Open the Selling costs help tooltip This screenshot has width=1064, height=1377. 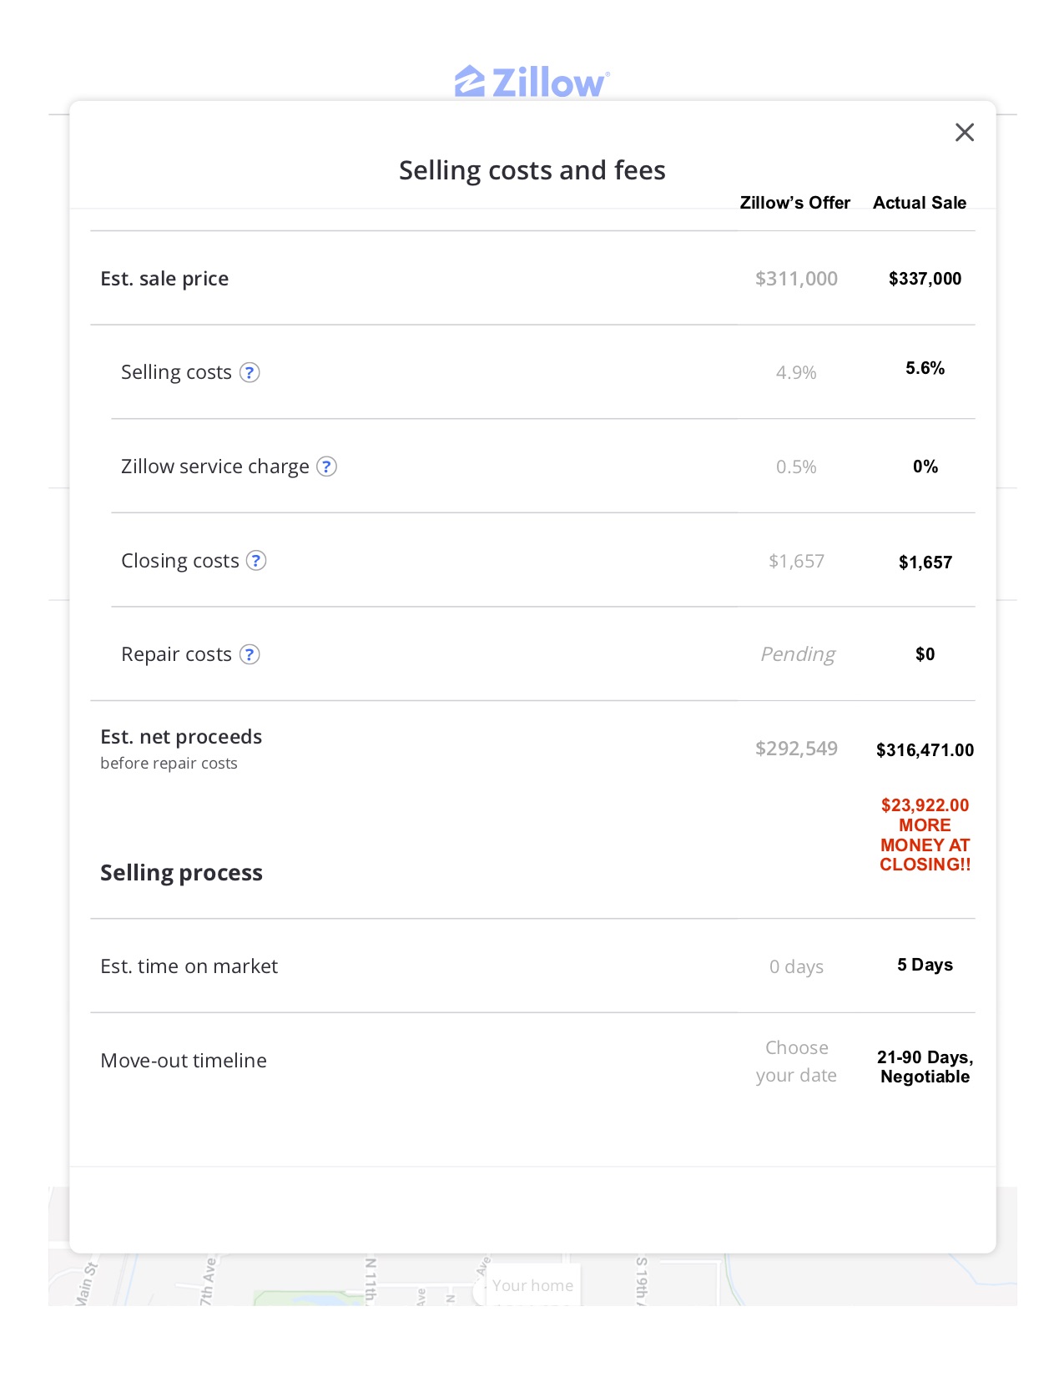pyautogui.click(x=250, y=372)
